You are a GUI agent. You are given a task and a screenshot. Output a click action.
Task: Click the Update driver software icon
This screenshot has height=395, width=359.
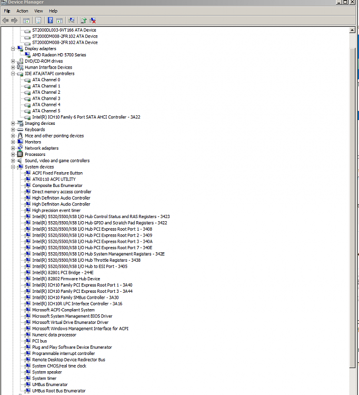pos(84,21)
